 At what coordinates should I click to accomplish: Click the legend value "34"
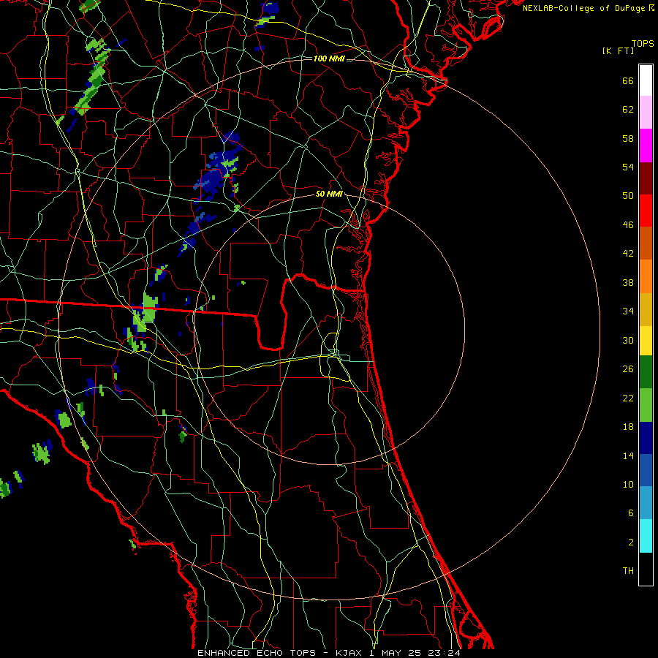pyautogui.click(x=628, y=311)
